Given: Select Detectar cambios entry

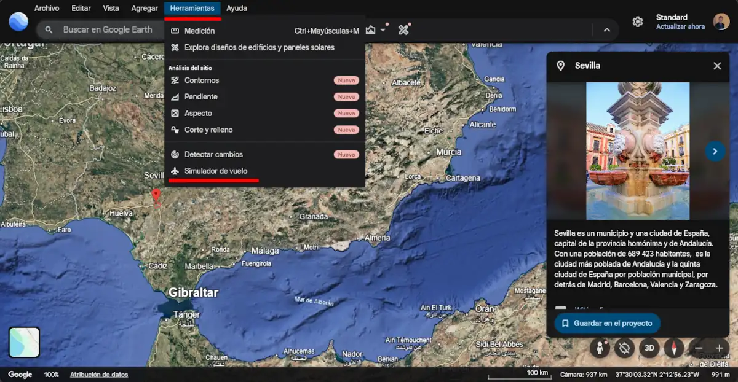Looking at the screenshot, I should click(x=265, y=155).
